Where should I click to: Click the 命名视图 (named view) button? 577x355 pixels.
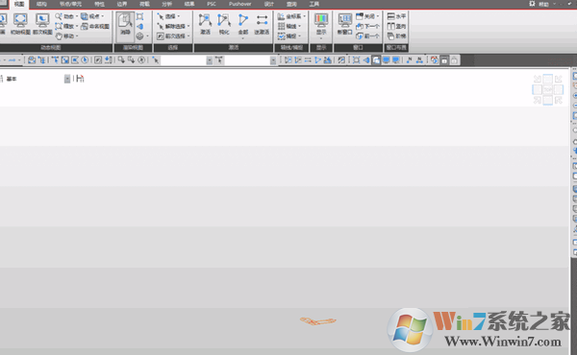pos(95,27)
